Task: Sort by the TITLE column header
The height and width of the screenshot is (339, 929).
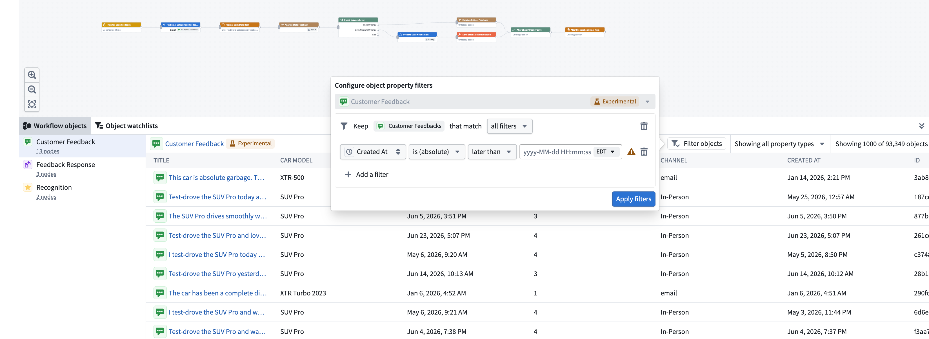Action: tap(161, 160)
